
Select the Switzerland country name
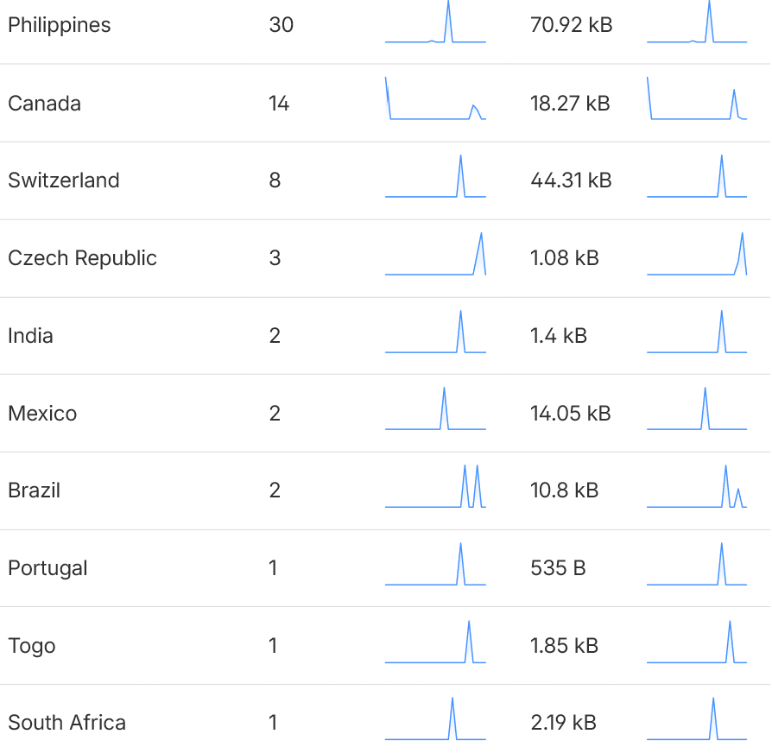tap(64, 180)
